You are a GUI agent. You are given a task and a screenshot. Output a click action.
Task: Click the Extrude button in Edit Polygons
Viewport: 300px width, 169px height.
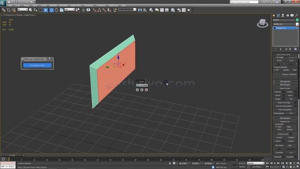[278, 92]
